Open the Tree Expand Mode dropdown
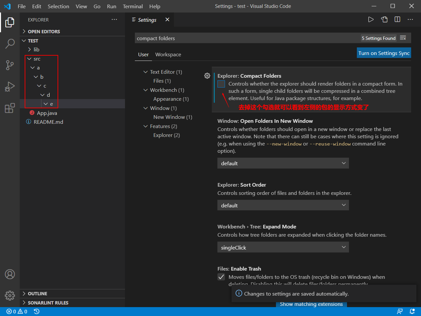Screen dimensions: 421x316 (x=283, y=248)
